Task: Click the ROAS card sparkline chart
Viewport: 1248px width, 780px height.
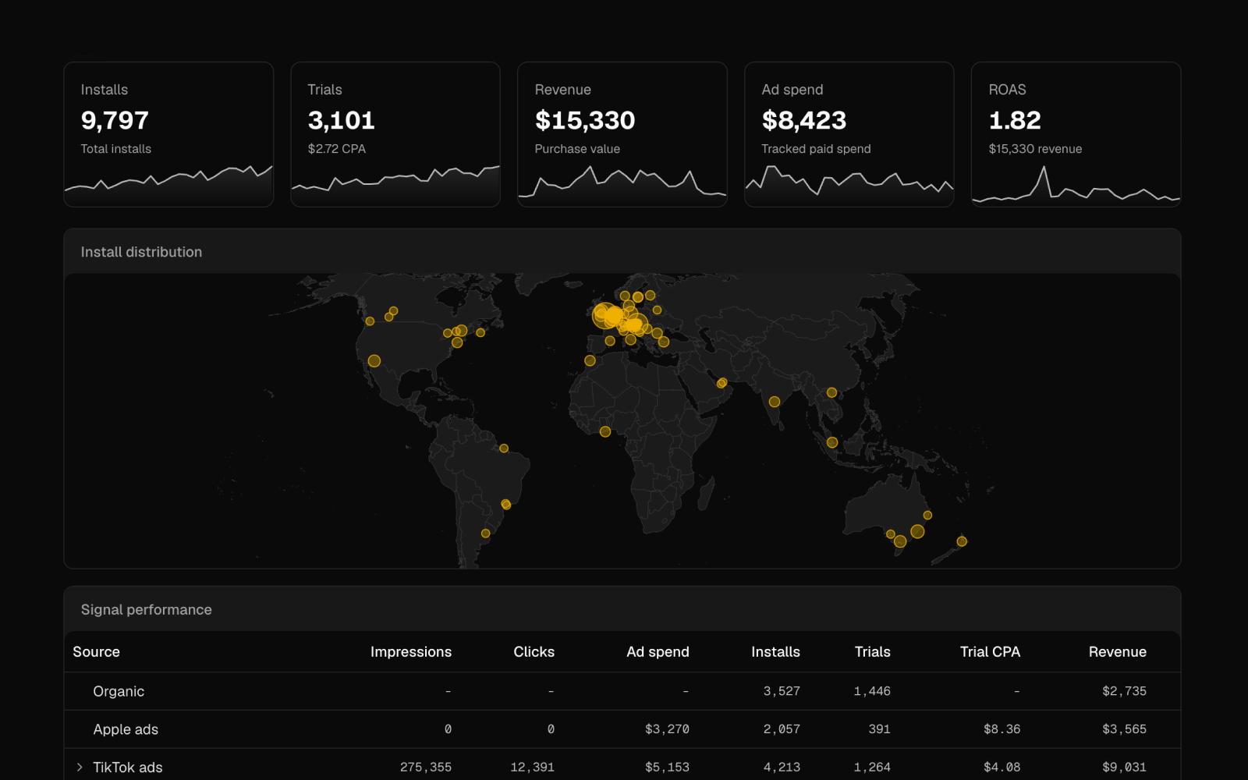Action: pos(1076,186)
